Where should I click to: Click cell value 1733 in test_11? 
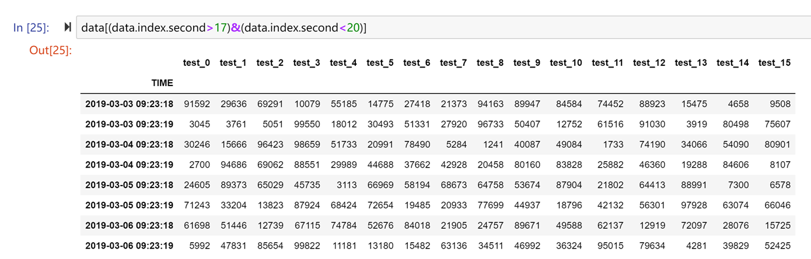point(613,145)
